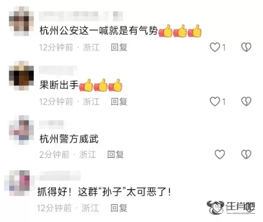The width and height of the screenshot is (263, 222).
Task: Select the comment text 抓得好！这群“孙子”太可恶了
Action: (104, 192)
